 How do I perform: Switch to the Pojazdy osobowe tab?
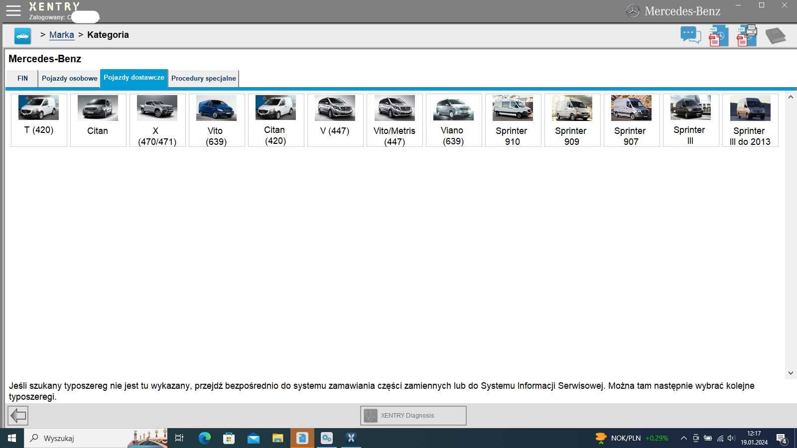[69, 79]
